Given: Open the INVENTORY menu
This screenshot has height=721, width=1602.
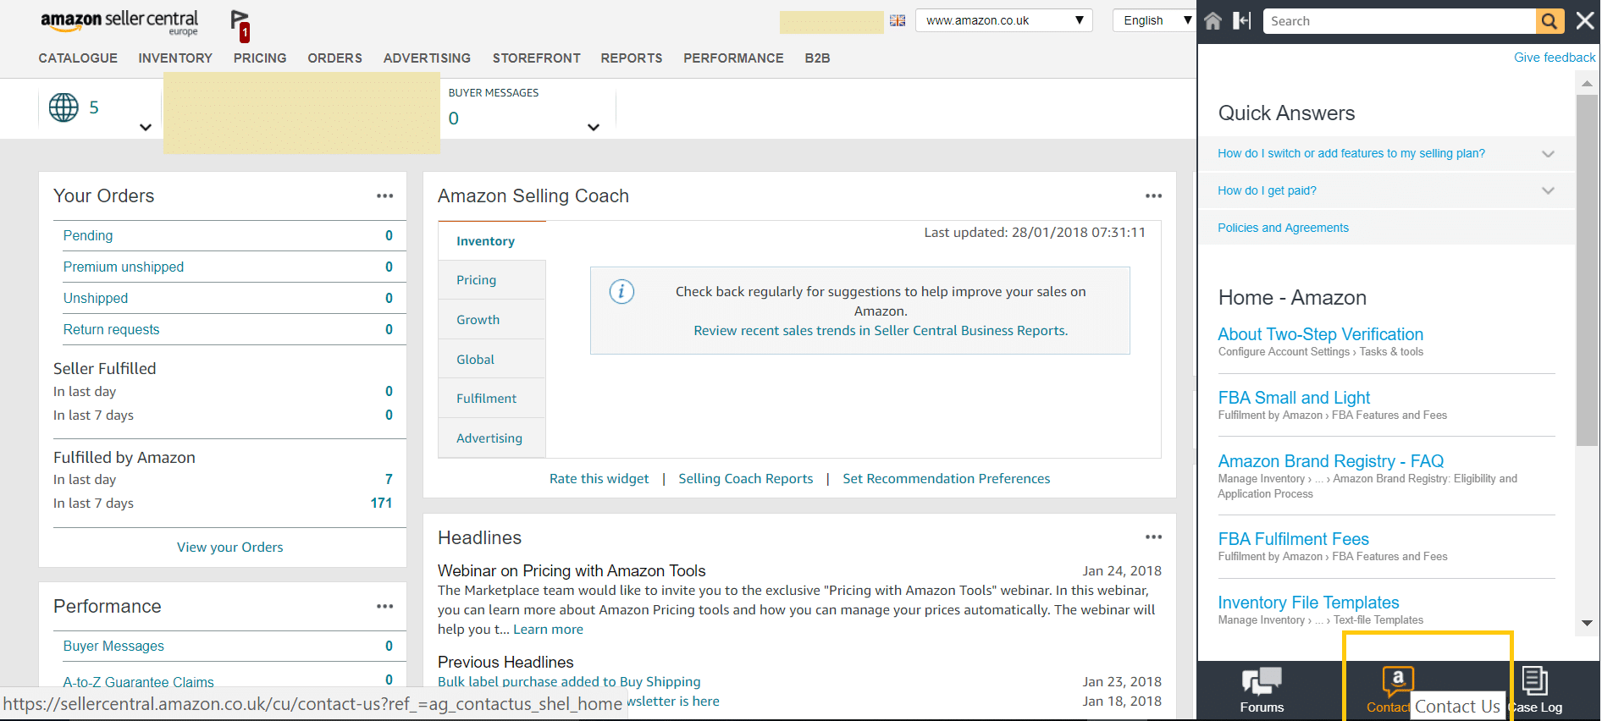Looking at the screenshot, I should point(175,58).
